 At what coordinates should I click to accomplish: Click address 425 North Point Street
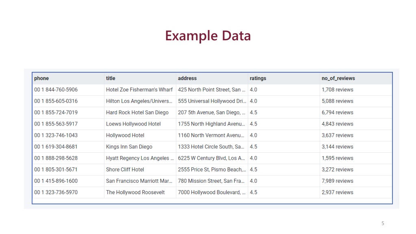tap(211, 90)
